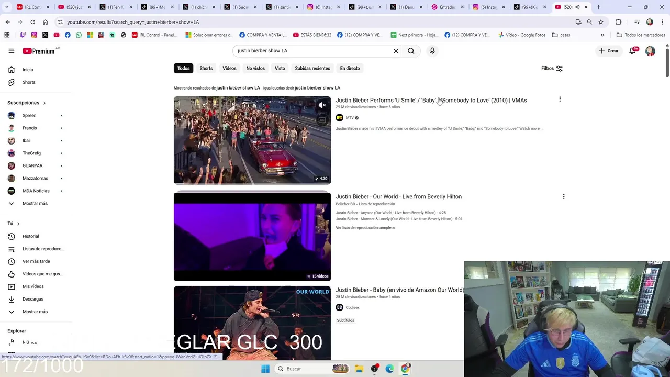Open the purple Our World playlist thumbnail
Viewport: 670px width, 377px height.
pyautogui.click(x=252, y=237)
